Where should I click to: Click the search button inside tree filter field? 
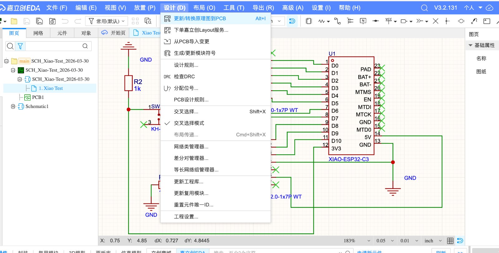(x=85, y=46)
